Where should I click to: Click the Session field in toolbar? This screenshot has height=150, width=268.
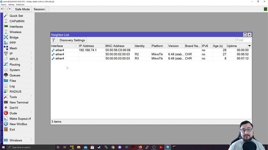(47, 9)
